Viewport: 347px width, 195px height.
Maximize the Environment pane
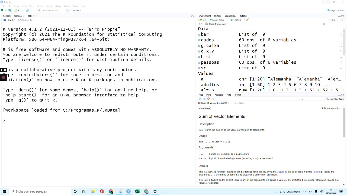[342, 16]
